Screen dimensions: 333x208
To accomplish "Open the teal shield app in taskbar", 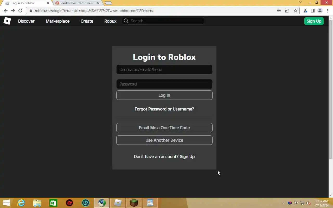I will (86, 203).
